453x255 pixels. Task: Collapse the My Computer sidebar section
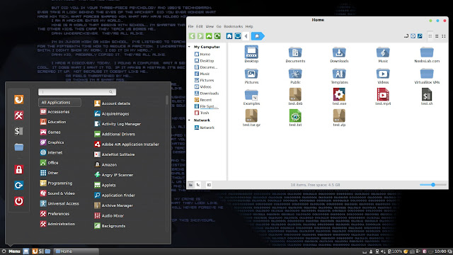[190, 47]
